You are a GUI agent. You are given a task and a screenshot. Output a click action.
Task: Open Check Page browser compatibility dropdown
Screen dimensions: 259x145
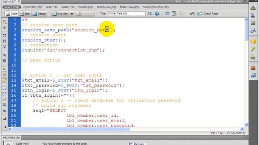[208, 14]
